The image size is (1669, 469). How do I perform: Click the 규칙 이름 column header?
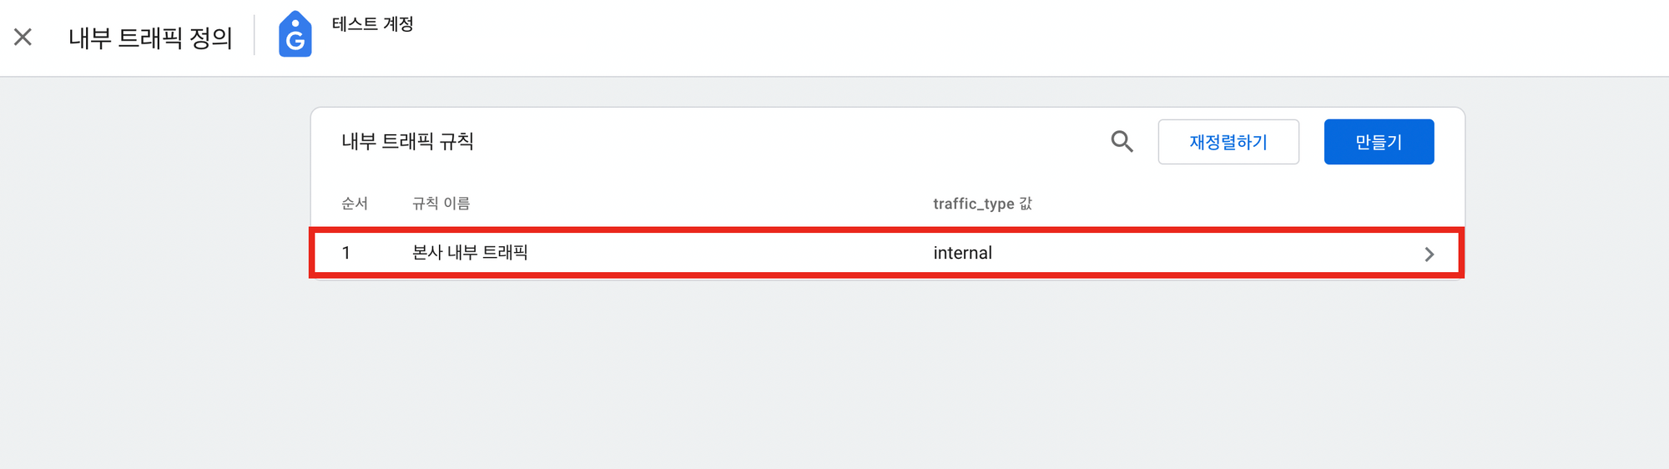[x=441, y=204]
